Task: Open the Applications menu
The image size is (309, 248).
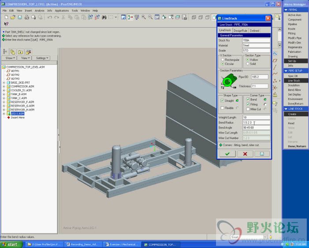Action: (62, 11)
